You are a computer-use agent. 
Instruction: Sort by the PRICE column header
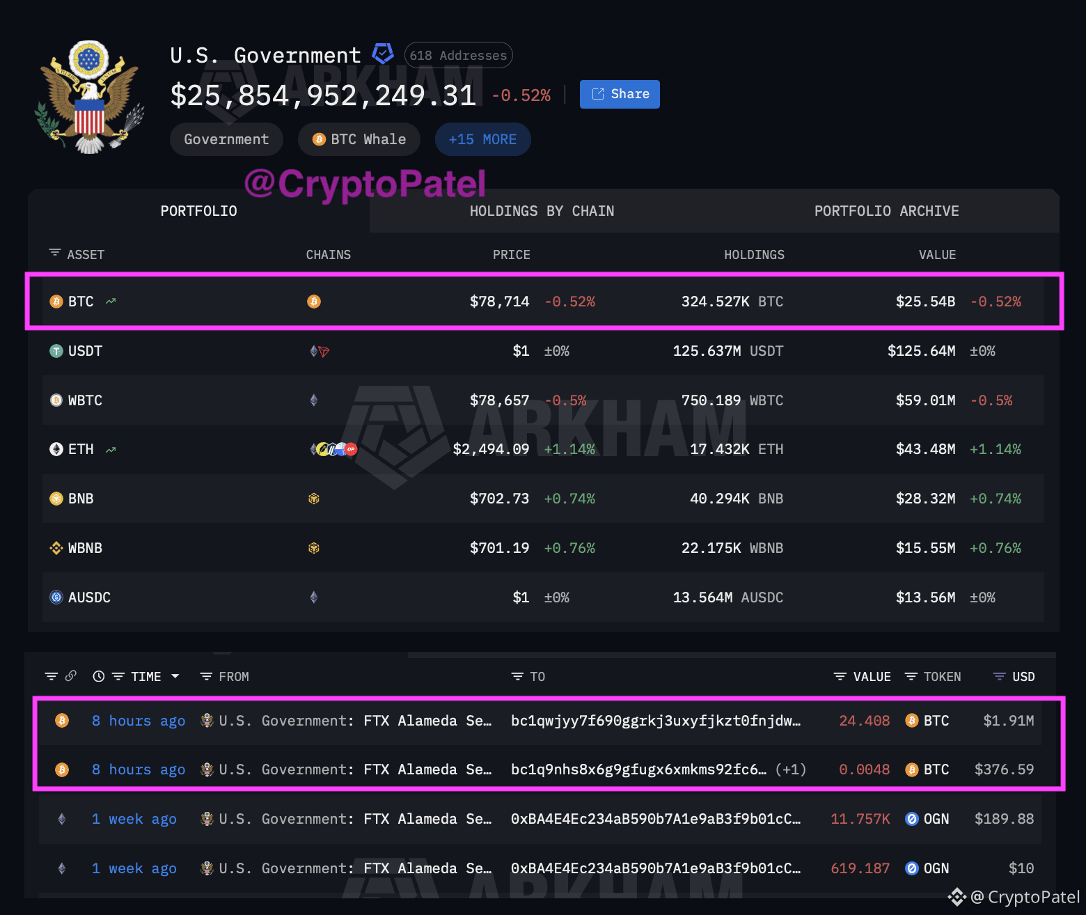click(x=512, y=255)
